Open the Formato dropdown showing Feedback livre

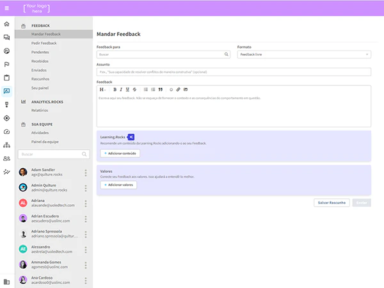(304, 54)
